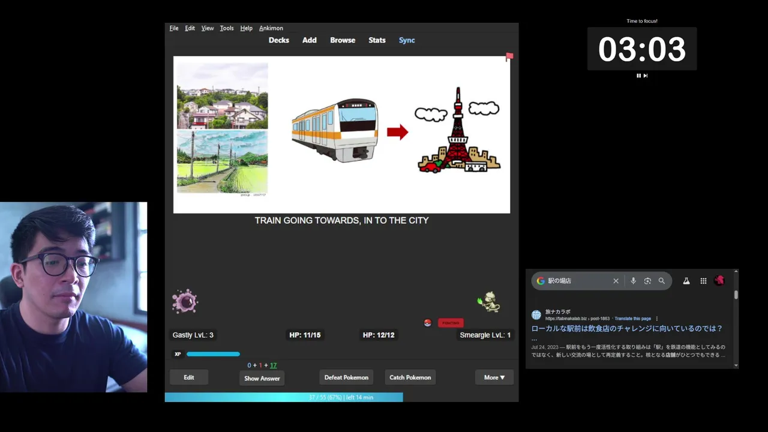Click the scrollbar up arrow in the Google panel
This screenshot has height=432, width=768.
(736, 272)
